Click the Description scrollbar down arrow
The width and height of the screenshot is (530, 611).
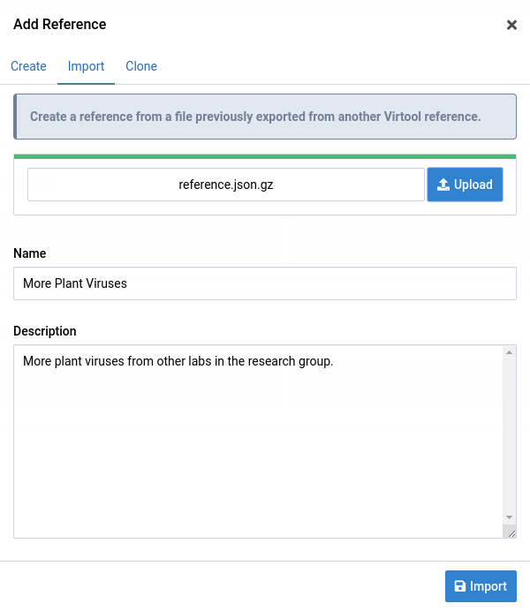(509, 517)
